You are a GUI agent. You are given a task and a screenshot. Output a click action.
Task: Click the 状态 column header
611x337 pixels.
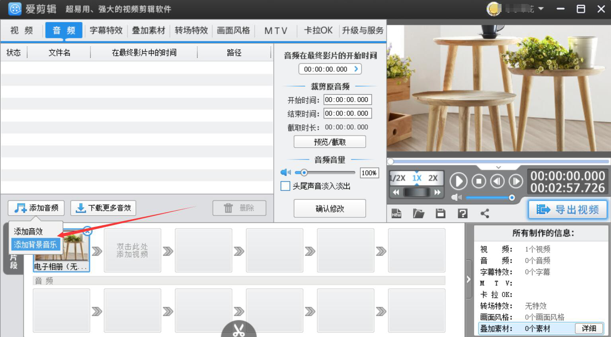[x=14, y=52]
